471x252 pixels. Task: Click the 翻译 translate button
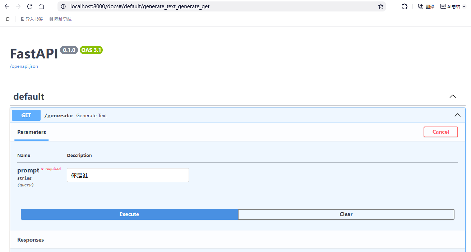pos(426,6)
